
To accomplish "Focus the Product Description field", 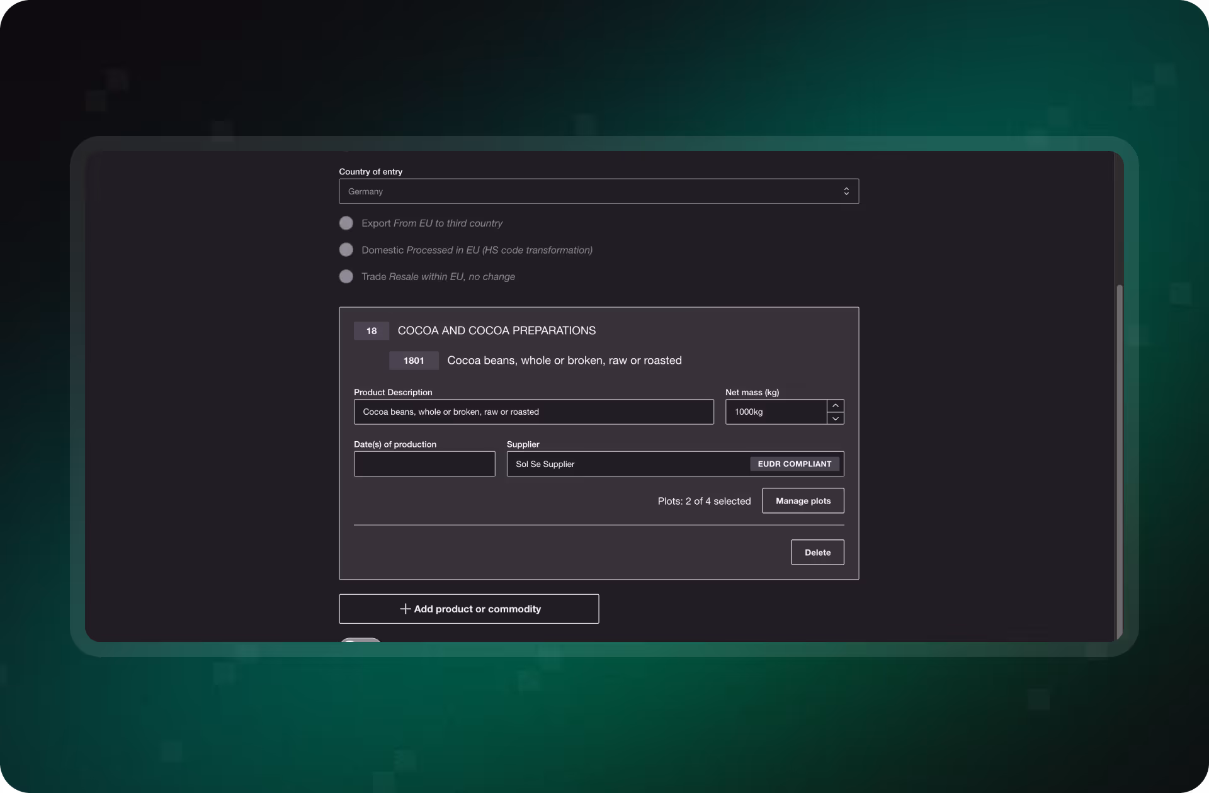I will 533,412.
